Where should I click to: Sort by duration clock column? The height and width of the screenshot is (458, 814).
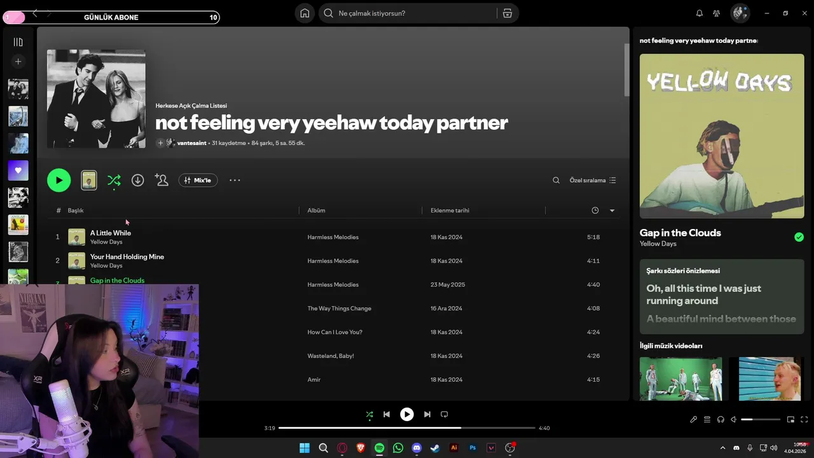pyautogui.click(x=595, y=211)
